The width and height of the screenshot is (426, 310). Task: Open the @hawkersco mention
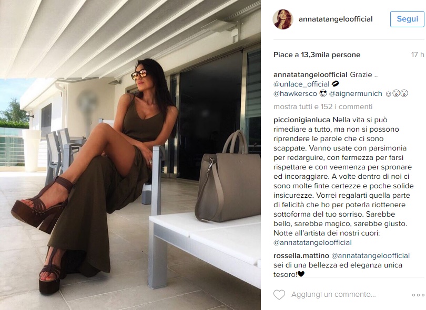point(295,94)
